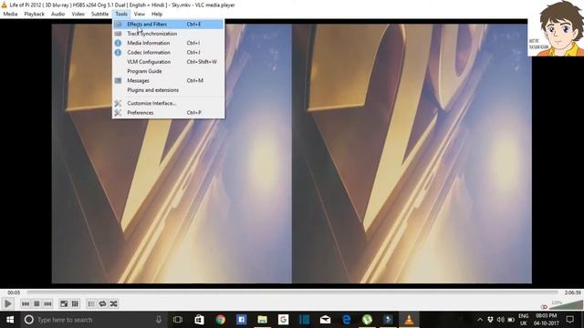Open uTorrent from taskbar
This screenshot has width=584, height=328.
(367, 320)
